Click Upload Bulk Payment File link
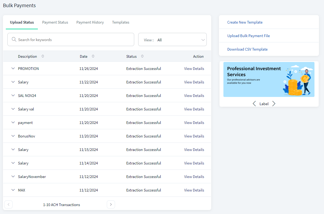 click(x=249, y=36)
